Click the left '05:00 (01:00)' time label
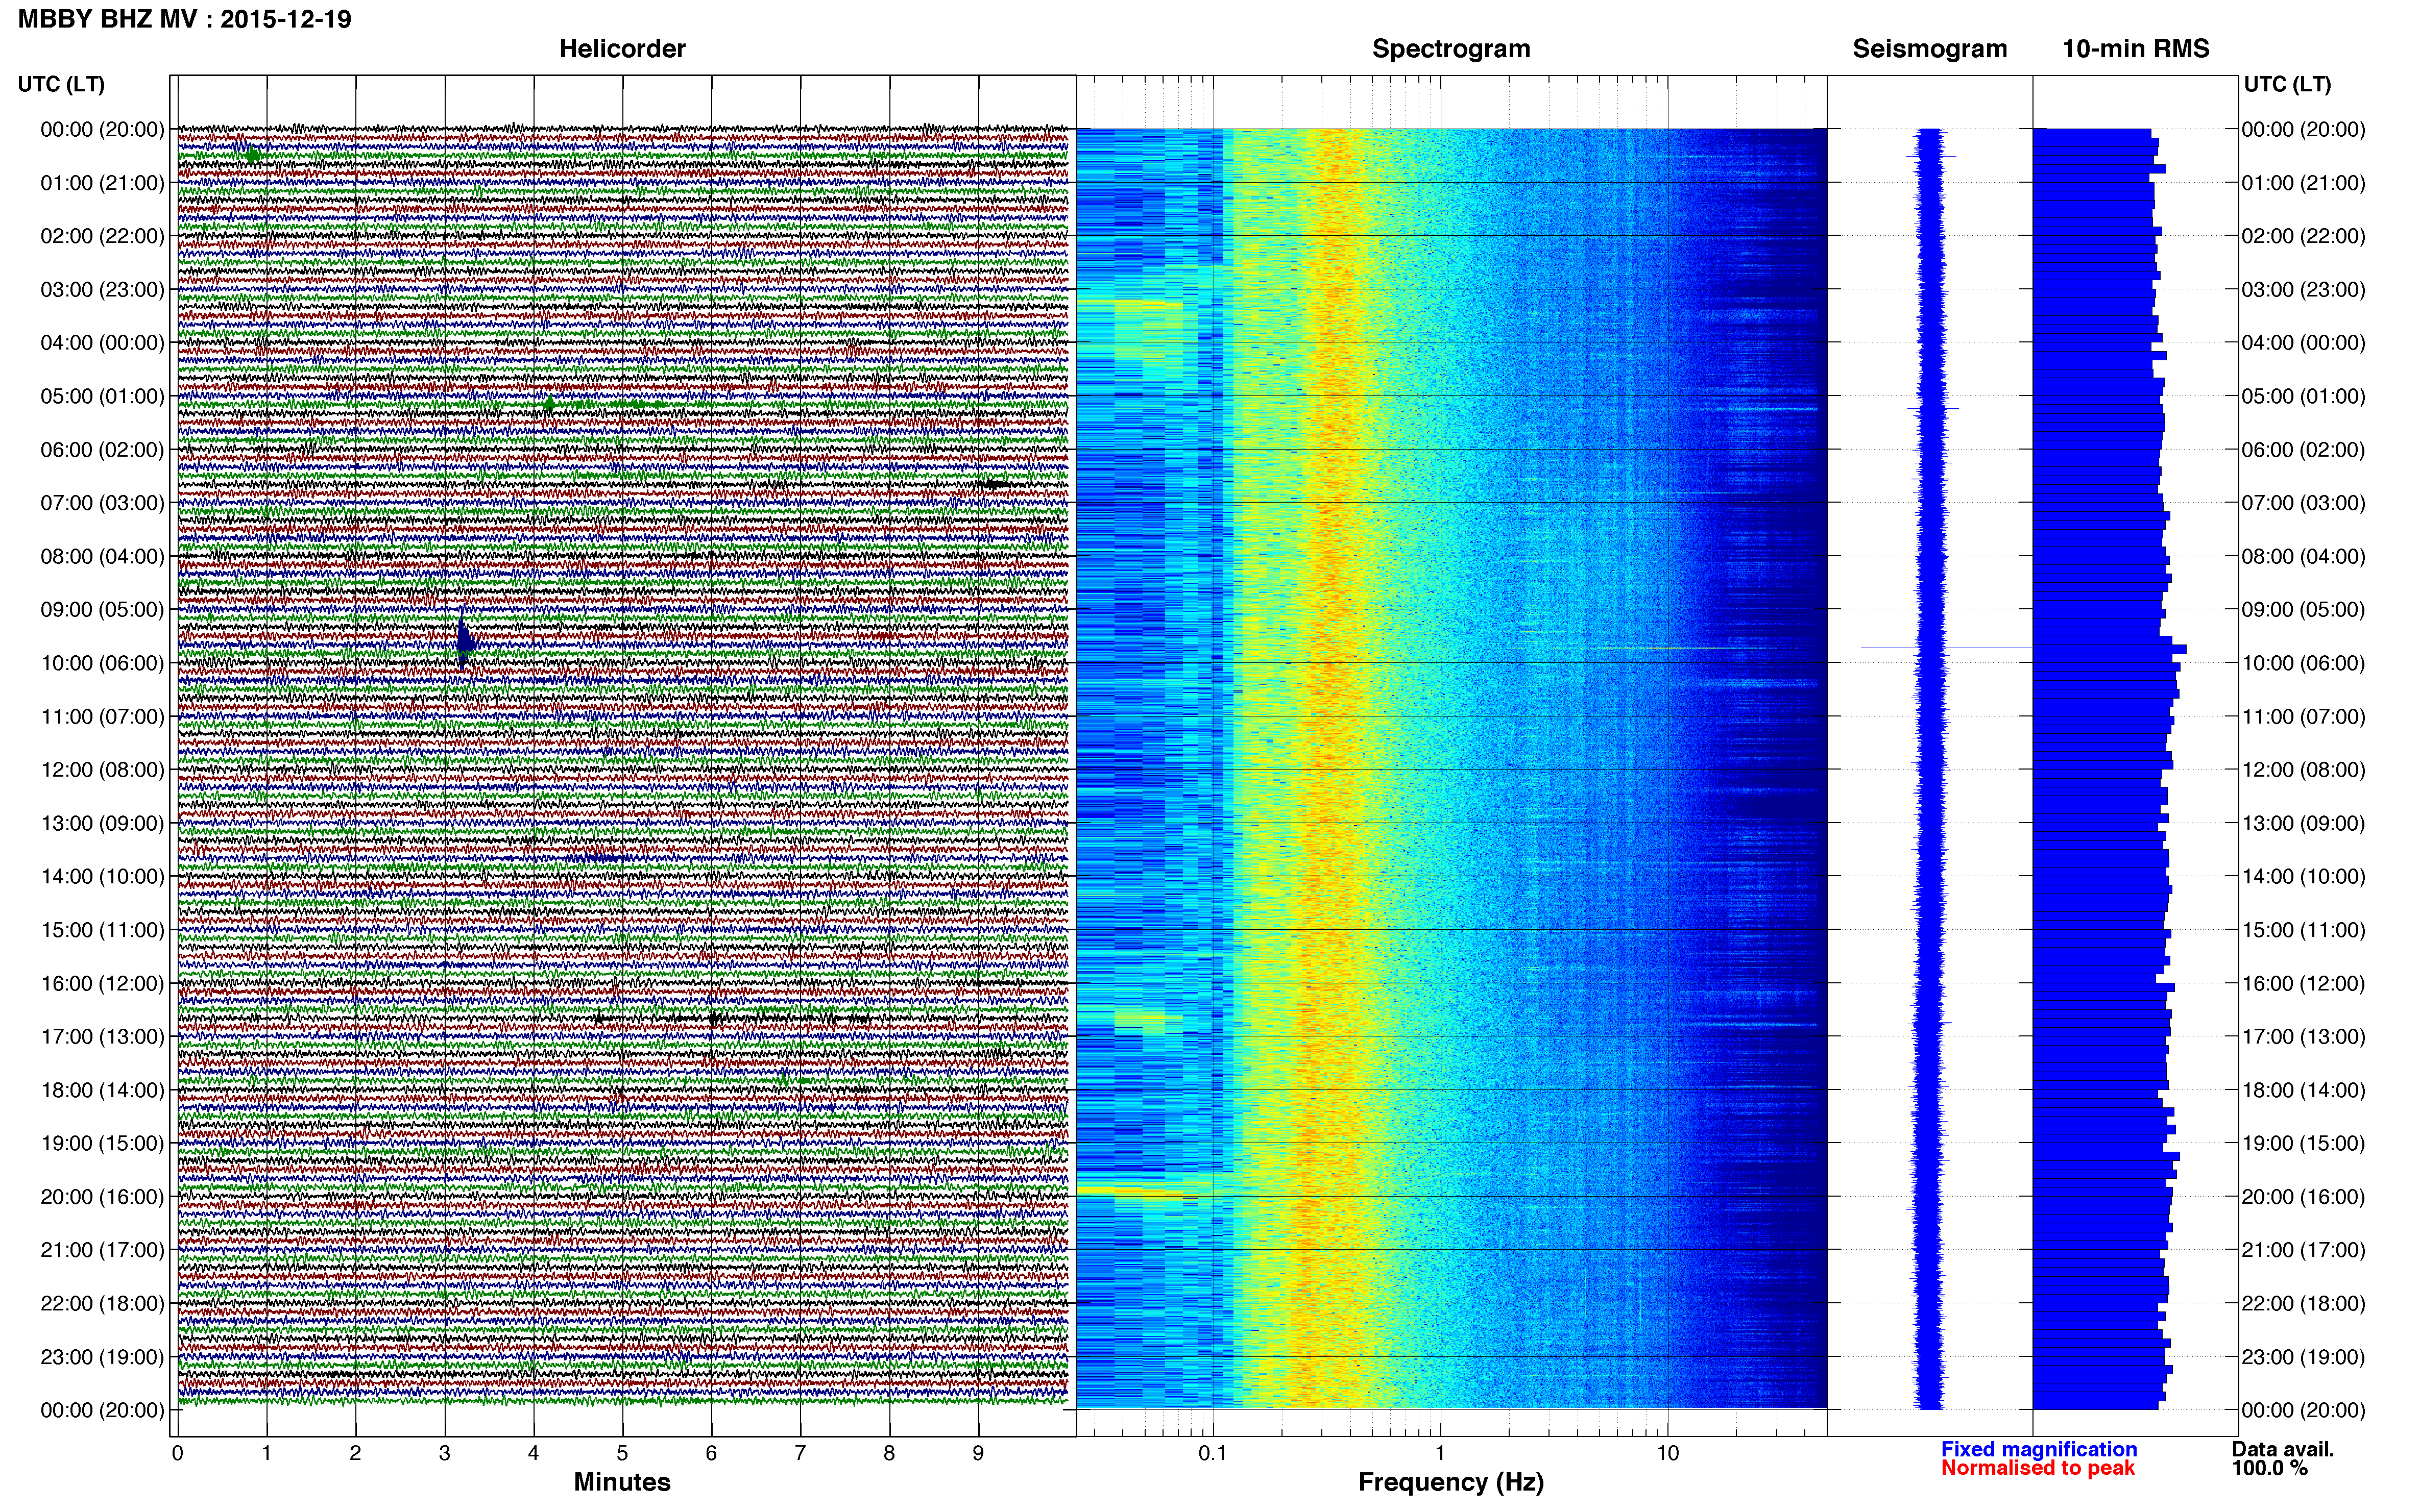Image resolution: width=2420 pixels, height=1512 pixels. tap(102, 396)
